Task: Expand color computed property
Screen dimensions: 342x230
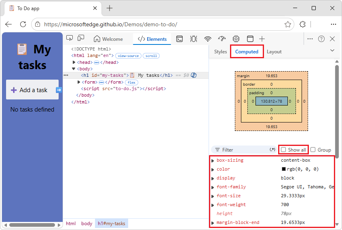Action: [x=213, y=170]
